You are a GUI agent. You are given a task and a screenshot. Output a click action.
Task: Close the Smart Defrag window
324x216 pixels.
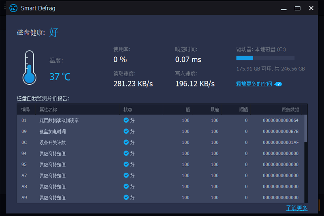point(311,8)
